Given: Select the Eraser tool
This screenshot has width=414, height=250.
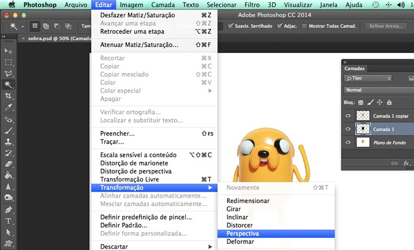Looking at the screenshot, I should click(8, 164).
